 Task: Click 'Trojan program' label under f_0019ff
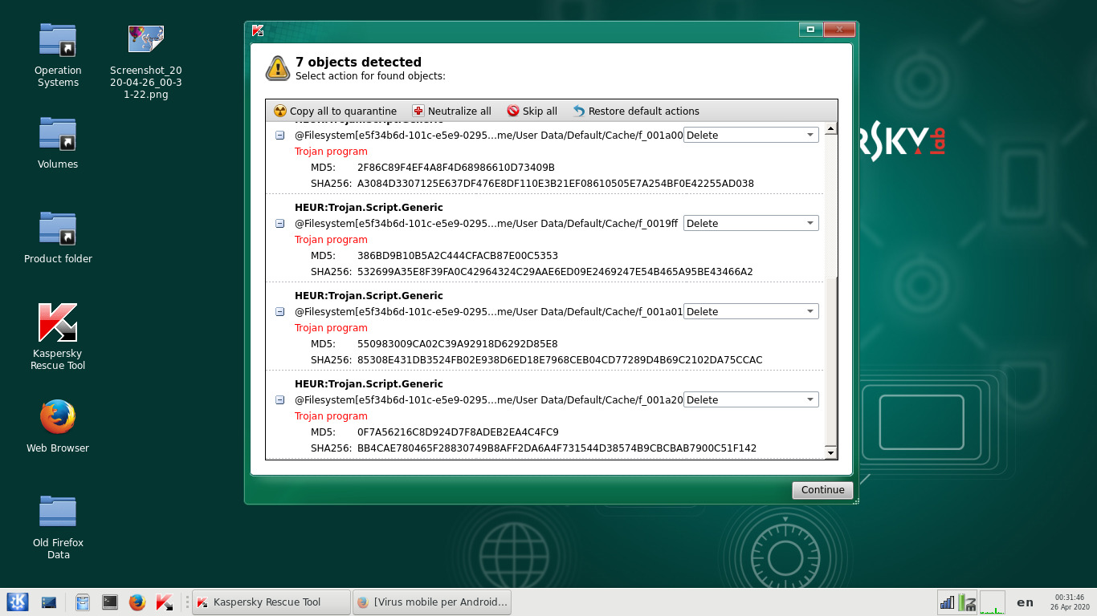click(x=331, y=240)
